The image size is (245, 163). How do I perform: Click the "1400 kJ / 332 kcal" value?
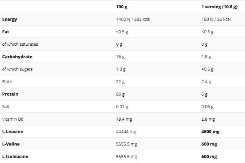click(x=133, y=19)
